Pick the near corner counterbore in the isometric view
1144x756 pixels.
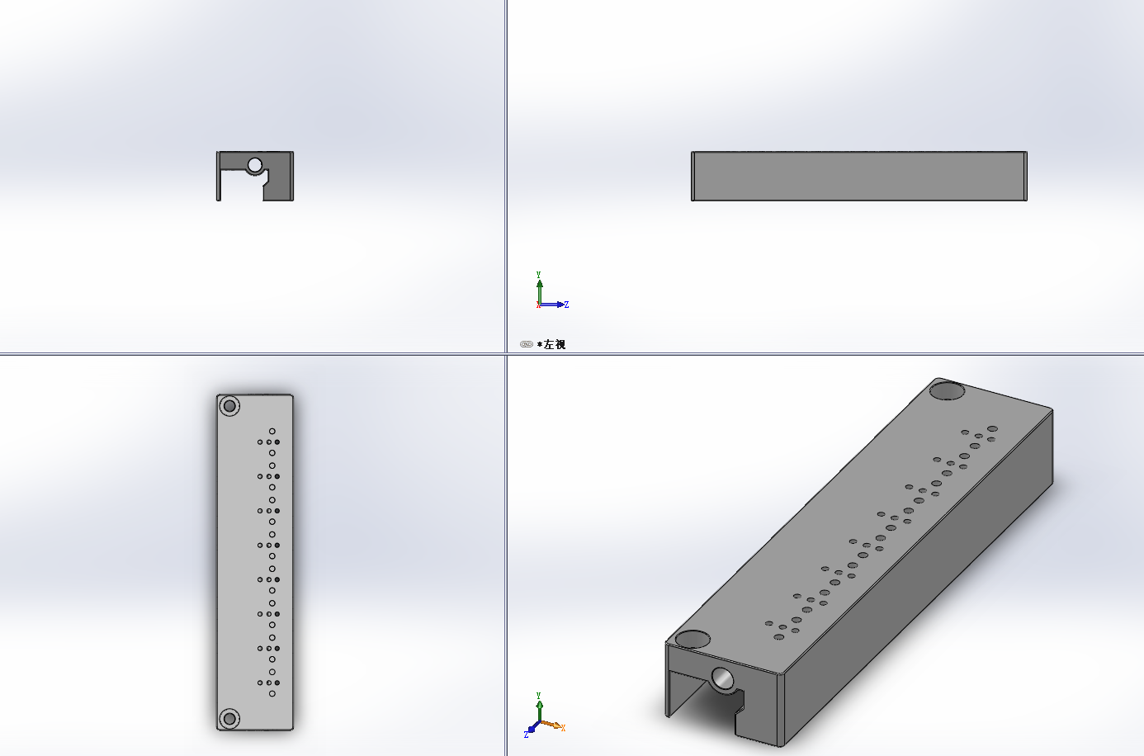pos(693,639)
